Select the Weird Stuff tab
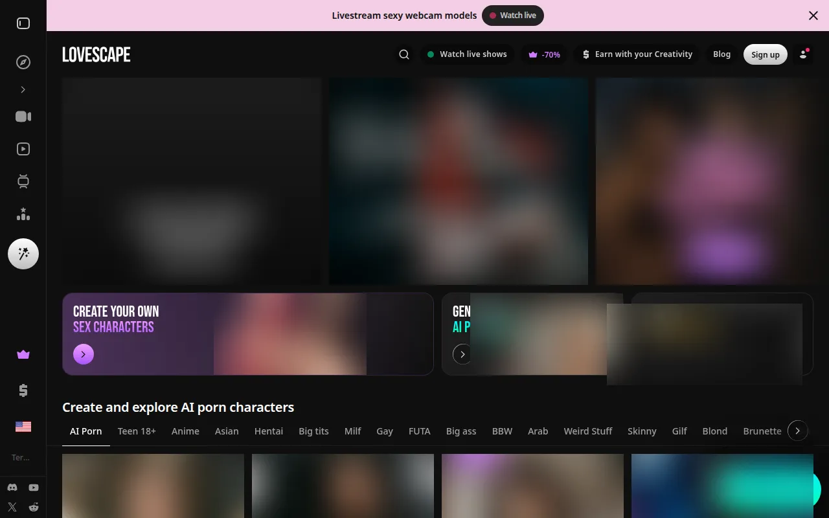This screenshot has width=829, height=518. 588,431
